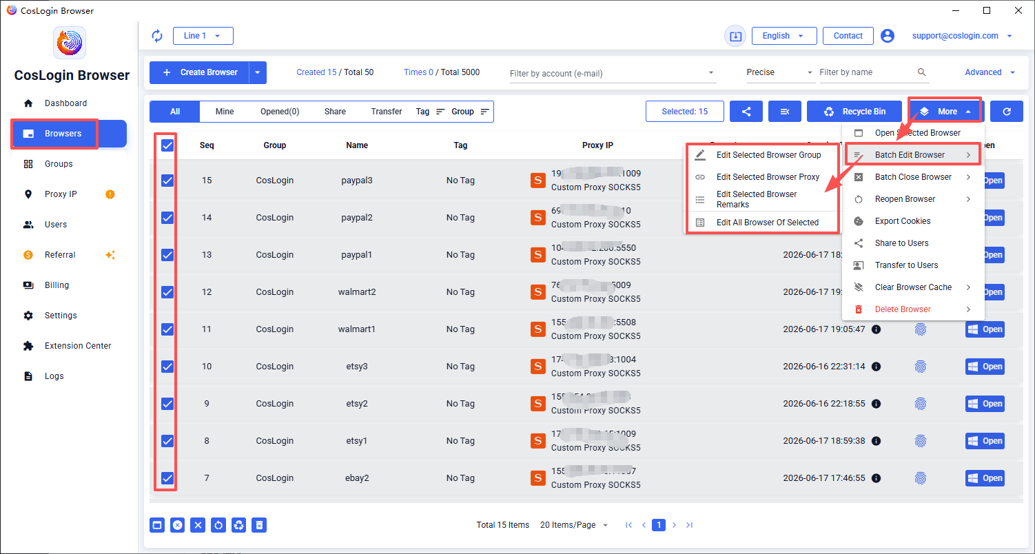Click the circled X close icon in the bottom toolbar
The image size is (1035, 554).
[x=178, y=525]
